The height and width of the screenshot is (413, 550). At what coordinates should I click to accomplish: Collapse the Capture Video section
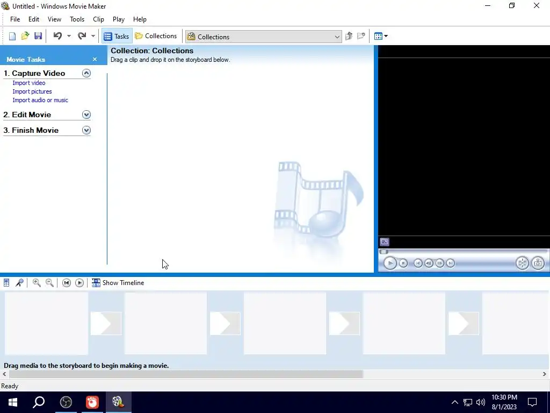tap(86, 73)
